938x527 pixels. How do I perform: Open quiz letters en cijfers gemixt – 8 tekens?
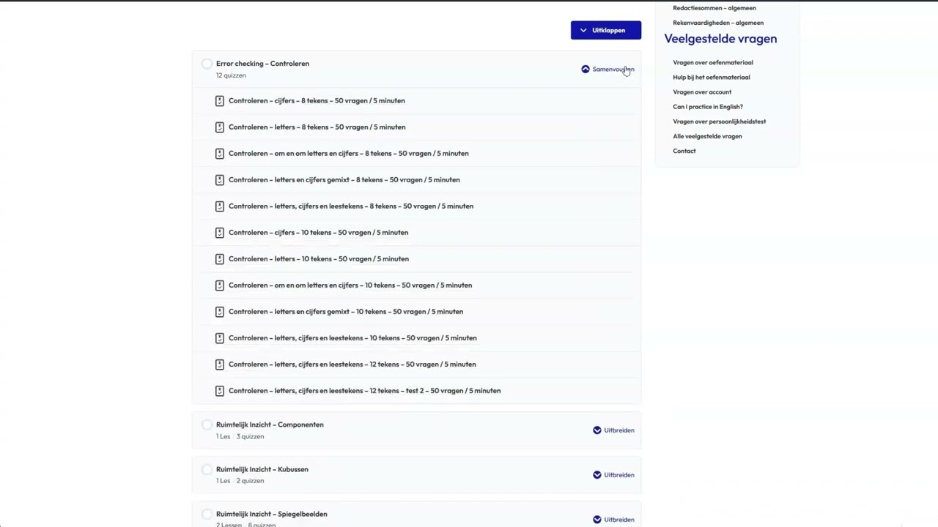pyautogui.click(x=344, y=180)
